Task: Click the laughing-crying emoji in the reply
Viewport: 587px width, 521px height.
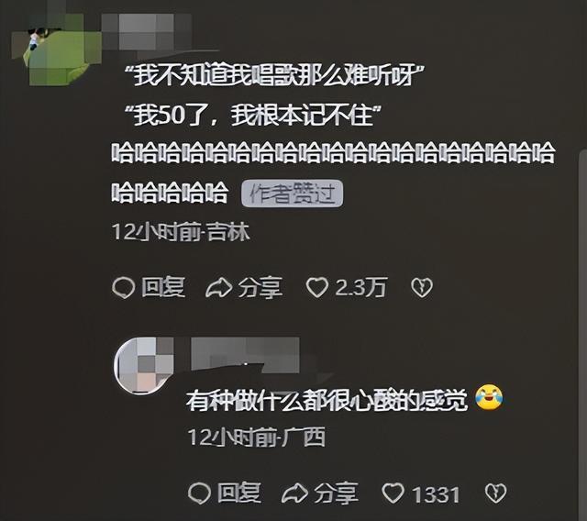Action: point(489,397)
